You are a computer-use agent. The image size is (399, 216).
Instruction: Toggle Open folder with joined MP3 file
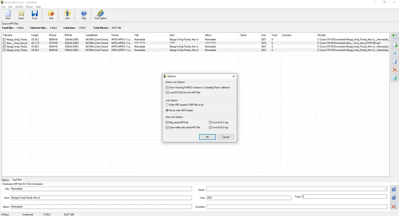tap(167, 127)
